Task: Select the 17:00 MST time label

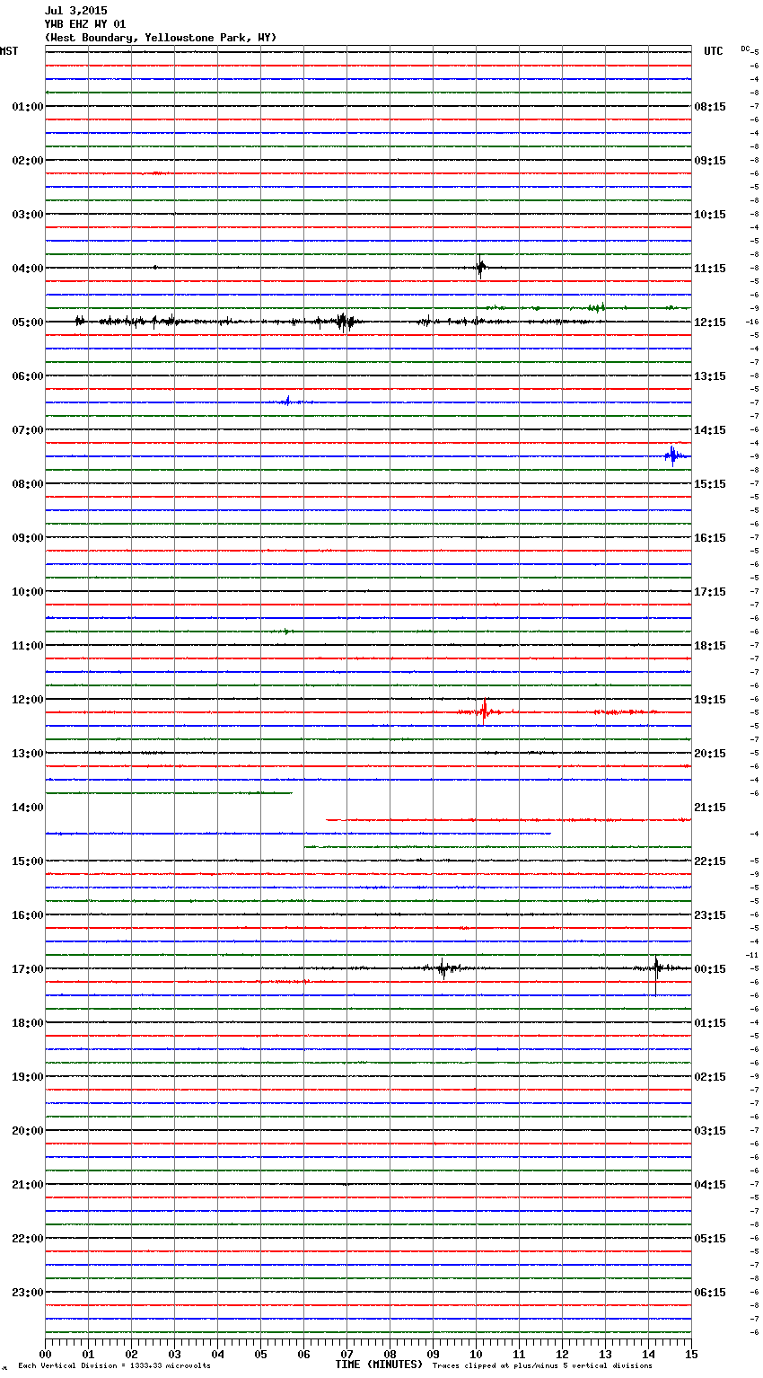Action: [28, 969]
